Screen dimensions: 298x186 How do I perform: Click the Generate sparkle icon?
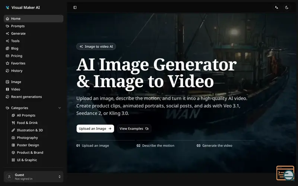coord(7,33)
